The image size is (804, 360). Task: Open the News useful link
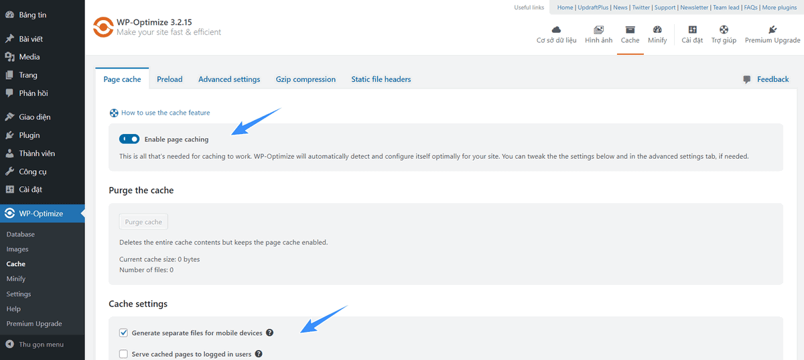click(x=620, y=7)
